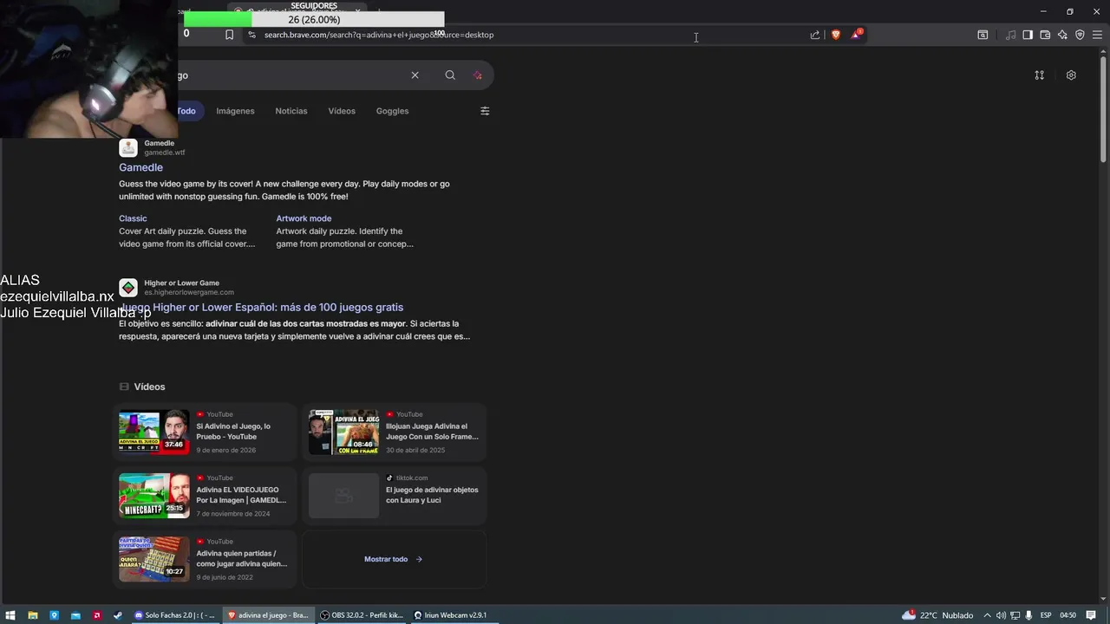Clear the search box with the X

coord(415,75)
